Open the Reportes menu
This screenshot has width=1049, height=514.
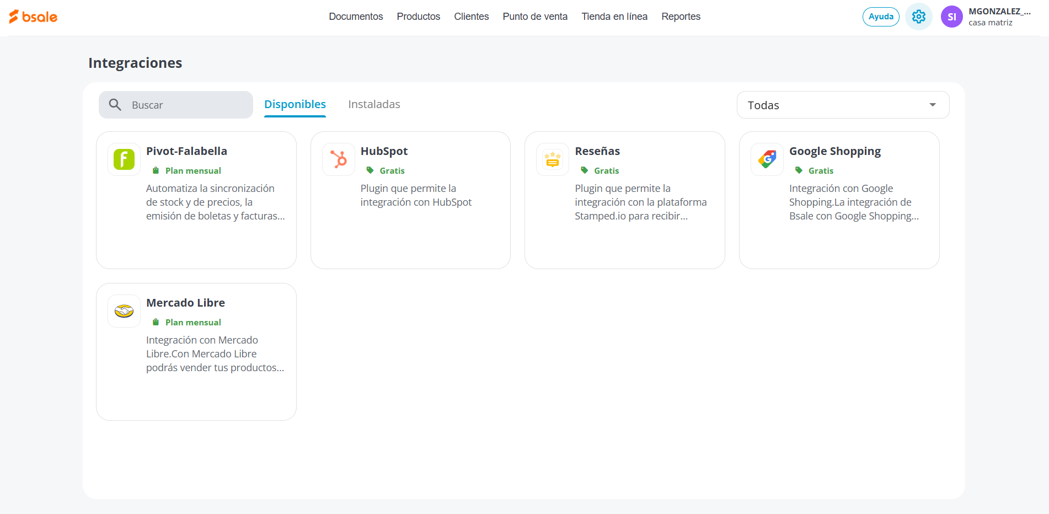pyautogui.click(x=681, y=17)
